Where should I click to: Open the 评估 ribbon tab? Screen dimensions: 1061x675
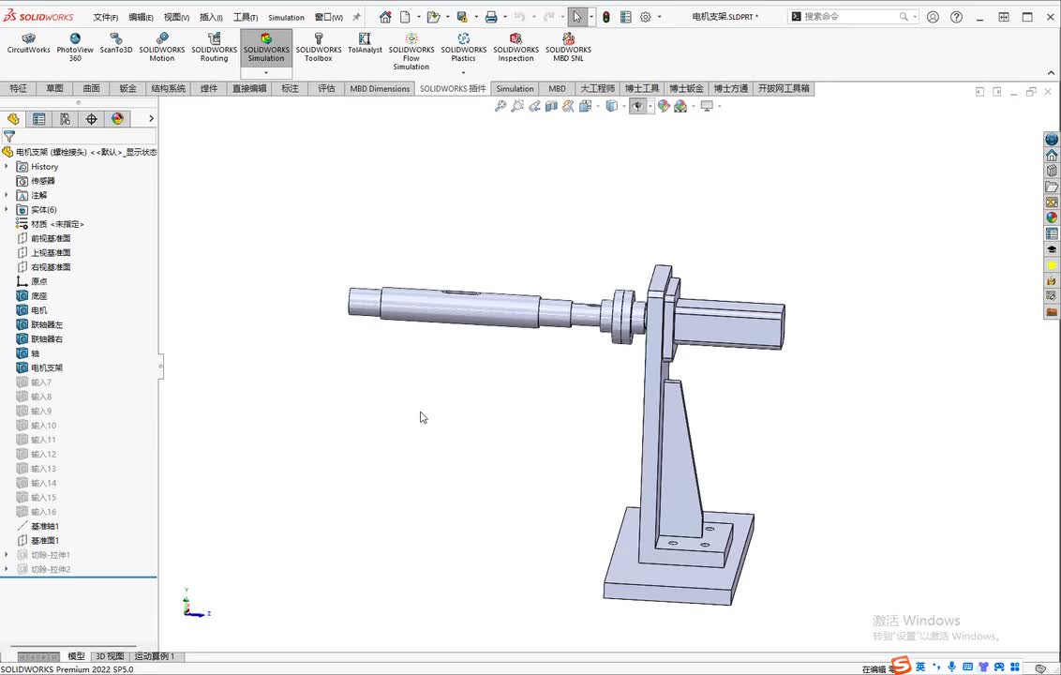click(326, 88)
